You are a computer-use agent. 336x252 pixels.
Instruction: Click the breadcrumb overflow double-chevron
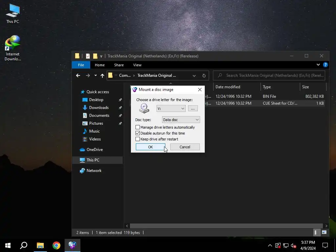pos(116,75)
